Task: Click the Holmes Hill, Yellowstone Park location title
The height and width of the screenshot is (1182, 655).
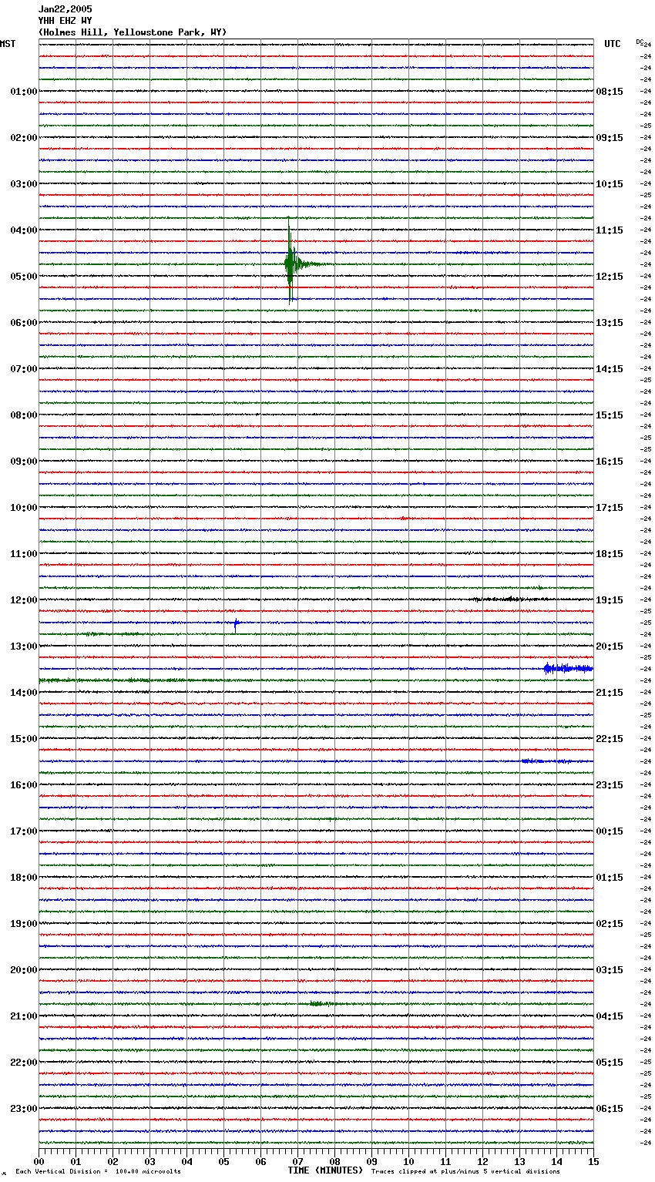Action: coord(133,32)
